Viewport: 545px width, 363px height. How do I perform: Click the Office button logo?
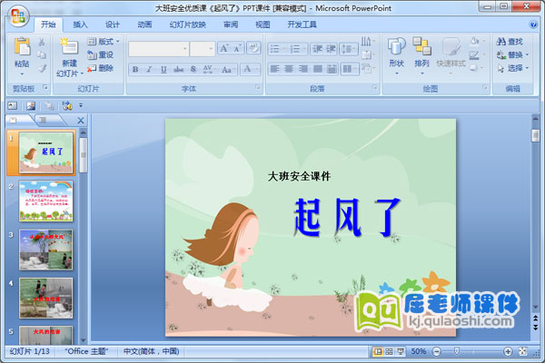pos(18,16)
